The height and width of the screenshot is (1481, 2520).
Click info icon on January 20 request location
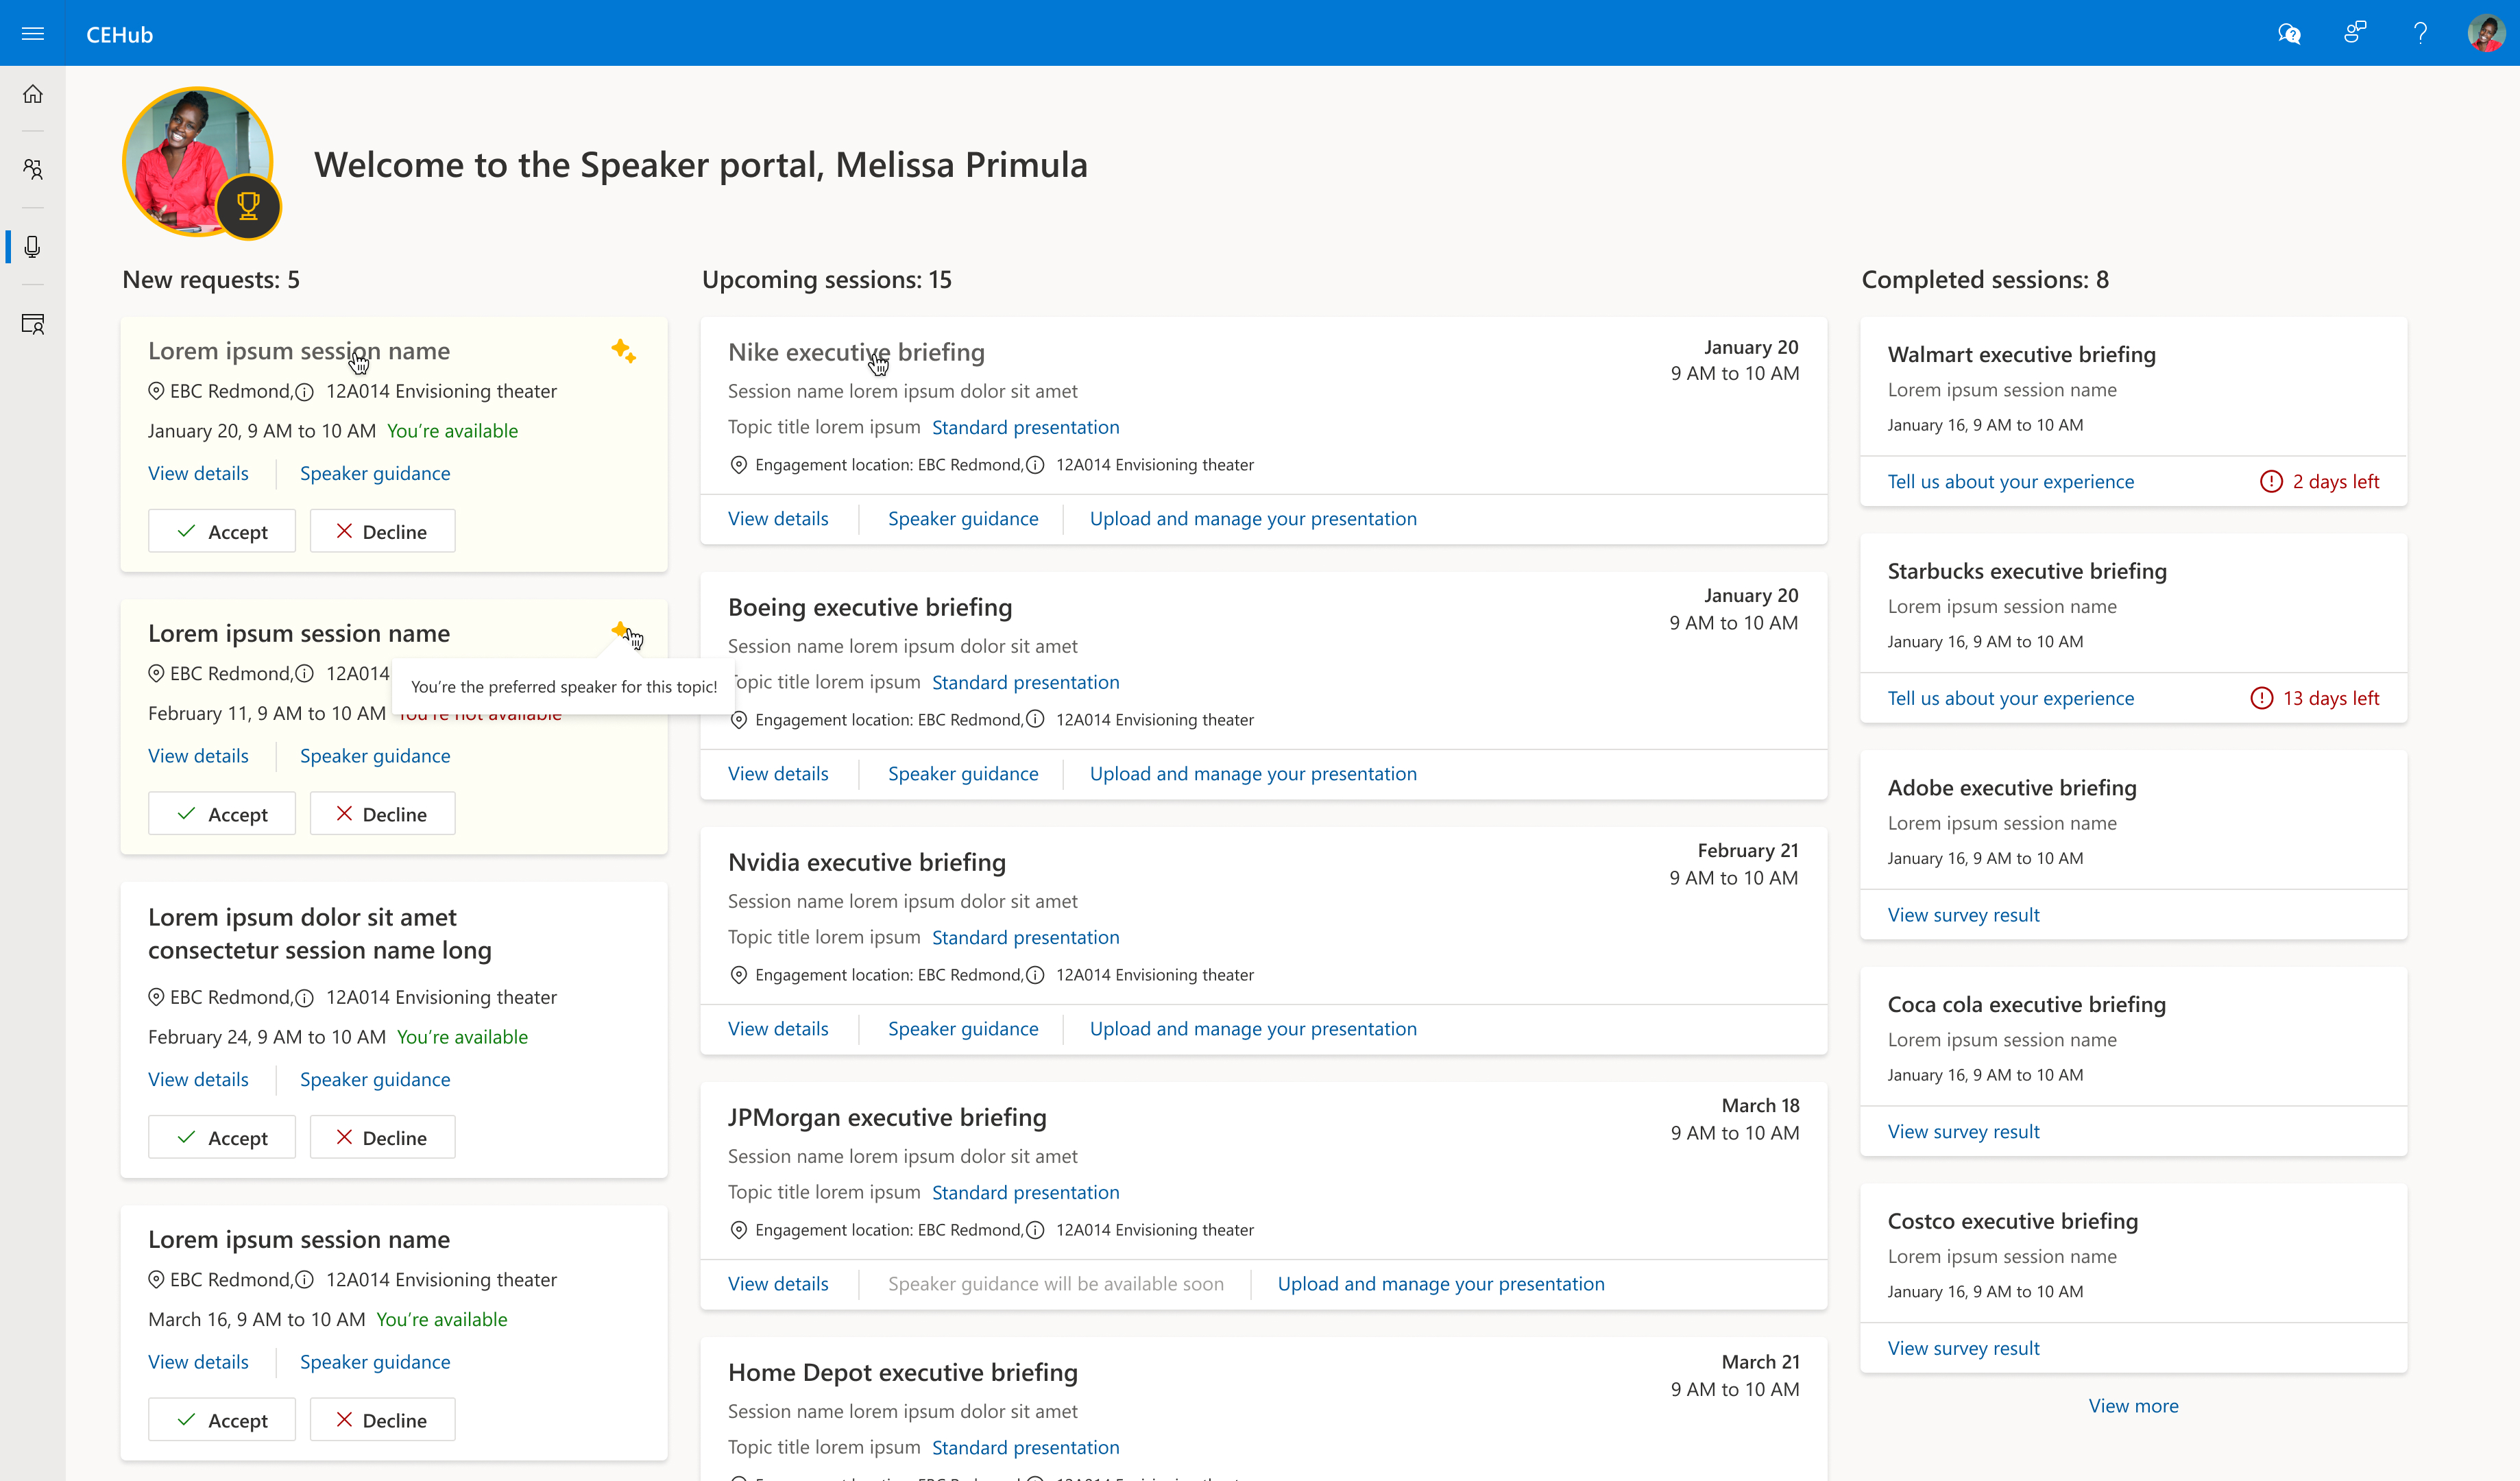305,392
